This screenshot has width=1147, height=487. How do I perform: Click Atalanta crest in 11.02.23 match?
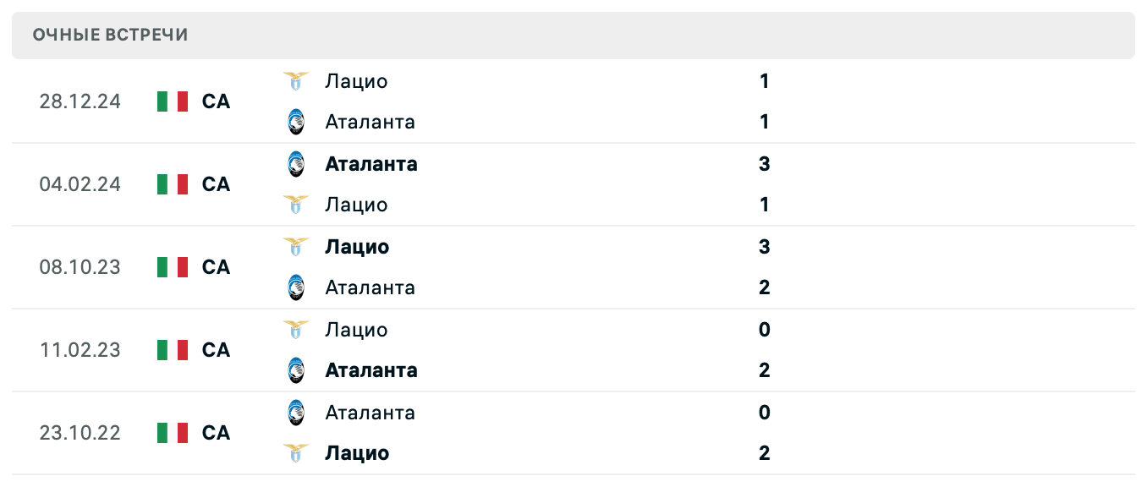tap(295, 370)
